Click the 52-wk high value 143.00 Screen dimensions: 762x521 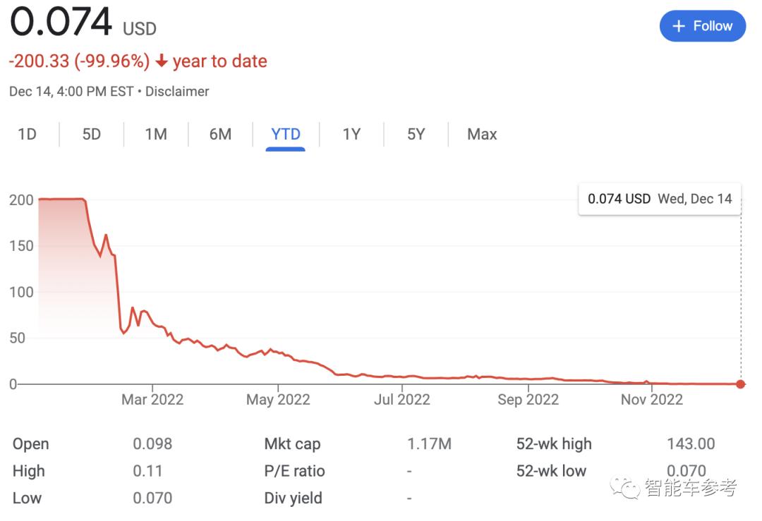[x=691, y=444]
